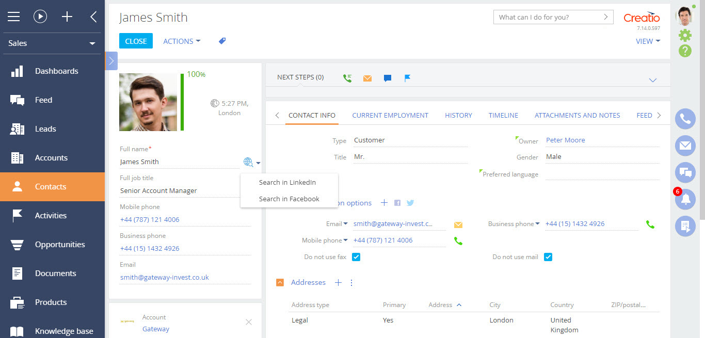Collapse the Addresses section

pyautogui.click(x=280, y=282)
